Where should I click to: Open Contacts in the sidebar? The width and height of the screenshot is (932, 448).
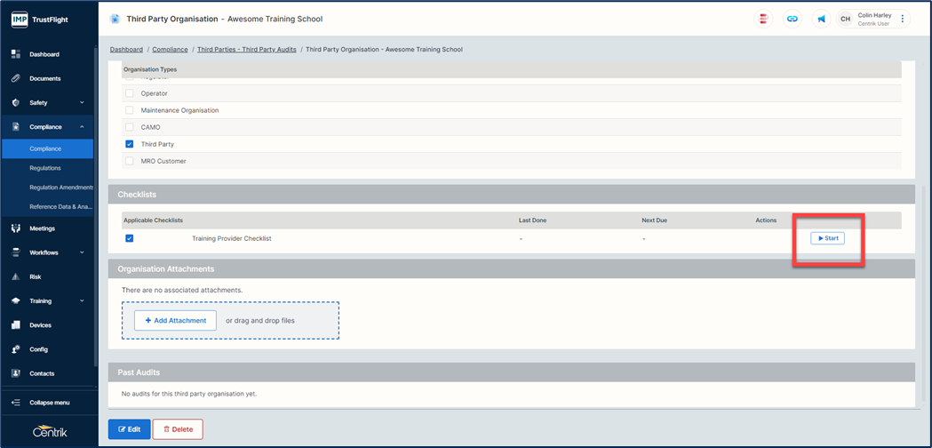[x=42, y=373]
